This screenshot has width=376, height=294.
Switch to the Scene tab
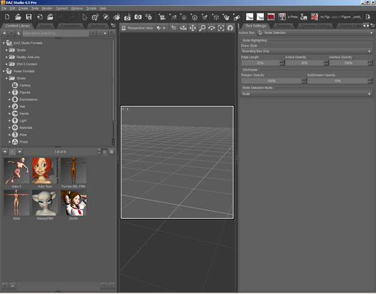click(x=45, y=26)
